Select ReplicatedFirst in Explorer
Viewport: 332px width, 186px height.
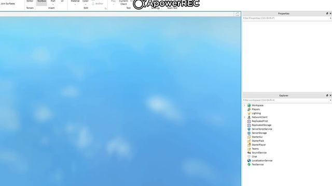pyautogui.click(x=260, y=121)
